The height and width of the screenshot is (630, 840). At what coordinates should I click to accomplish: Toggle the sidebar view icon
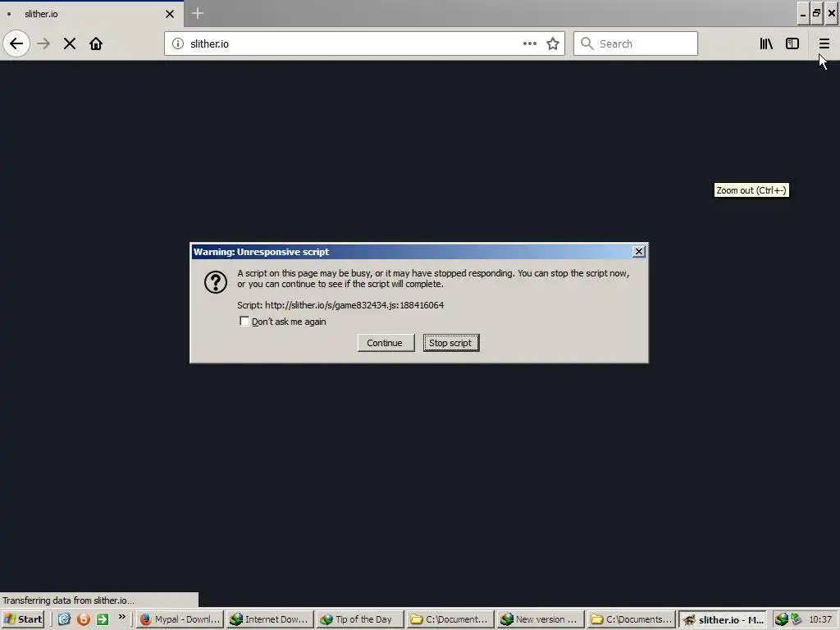click(792, 43)
